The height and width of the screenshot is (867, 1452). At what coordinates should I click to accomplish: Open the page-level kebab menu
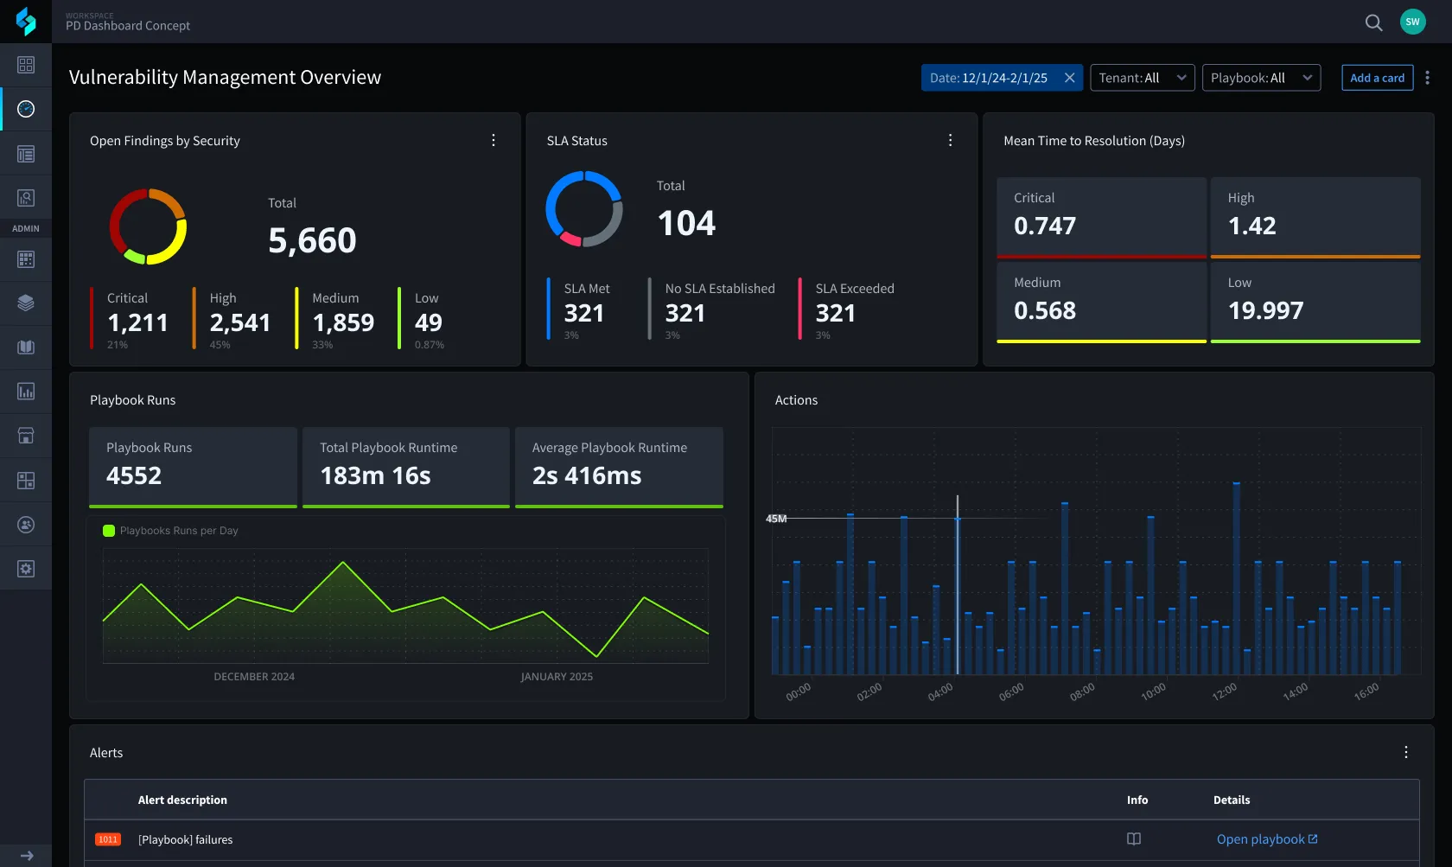[x=1427, y=78]
